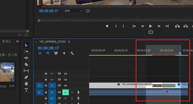Step back one frame

(x=142, y=26)
